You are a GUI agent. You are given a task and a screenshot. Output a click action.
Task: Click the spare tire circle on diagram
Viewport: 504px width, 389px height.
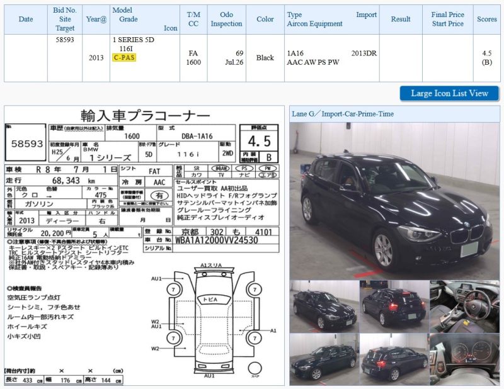(255, 368)
